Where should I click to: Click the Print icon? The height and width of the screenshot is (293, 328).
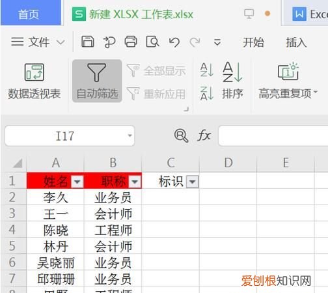131,42
